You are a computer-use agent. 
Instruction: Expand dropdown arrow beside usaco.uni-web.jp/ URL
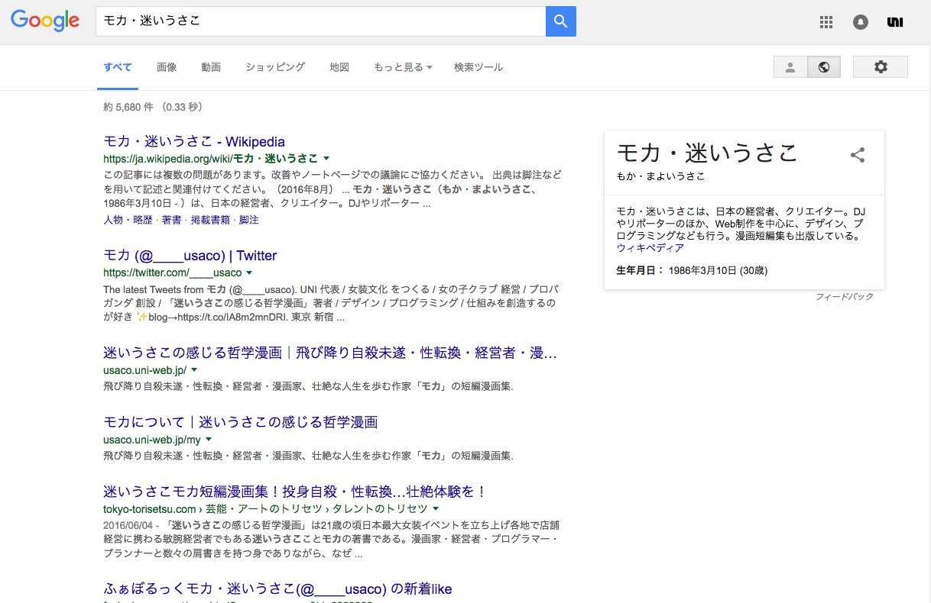[x=194, y=369]
